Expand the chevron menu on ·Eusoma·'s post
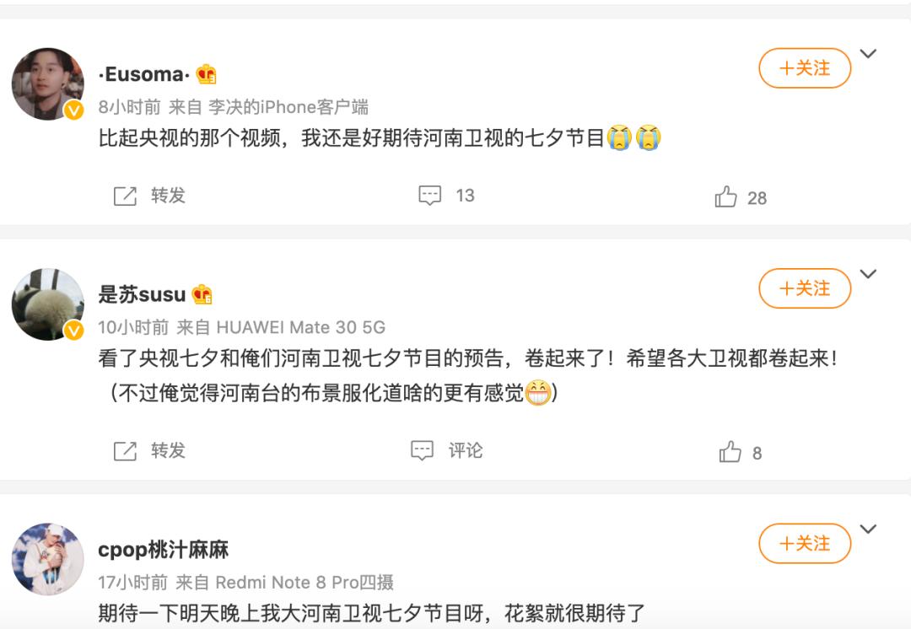The image size is (911, 629). [868, 54]
